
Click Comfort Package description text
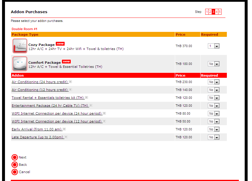click(65, 67)
